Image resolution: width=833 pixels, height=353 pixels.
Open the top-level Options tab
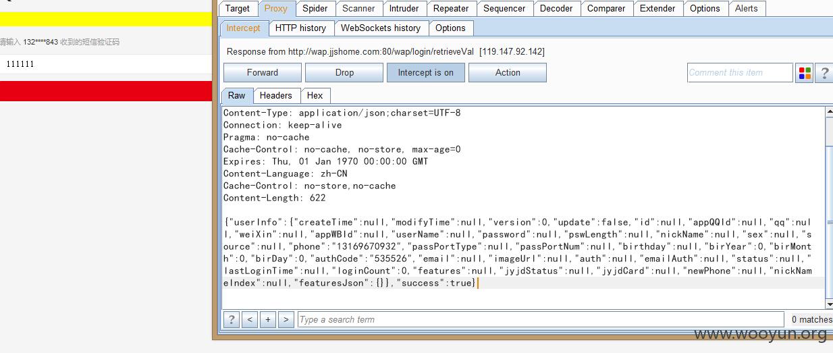point(705,9)
